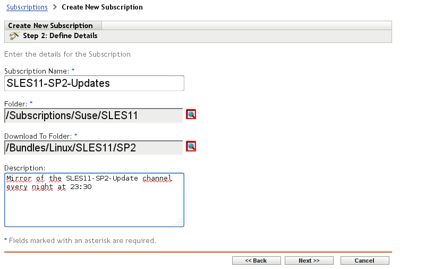Focus the Subscription Name text field
The width and height of the screenshot is (425, 269).
tap(94, 83)
